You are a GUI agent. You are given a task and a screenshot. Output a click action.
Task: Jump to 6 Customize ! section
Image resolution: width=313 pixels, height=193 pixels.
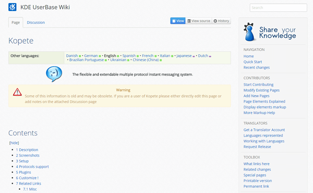point(27,178)
